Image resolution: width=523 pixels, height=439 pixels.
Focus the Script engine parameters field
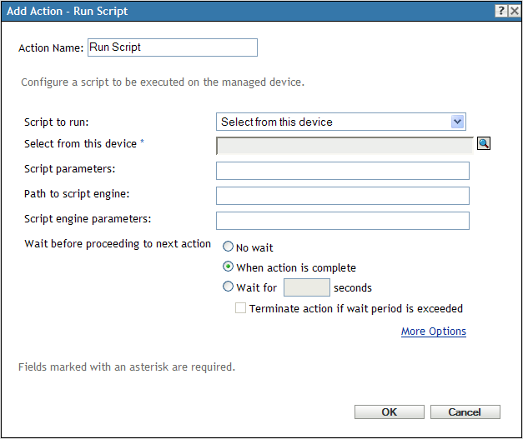342,221
